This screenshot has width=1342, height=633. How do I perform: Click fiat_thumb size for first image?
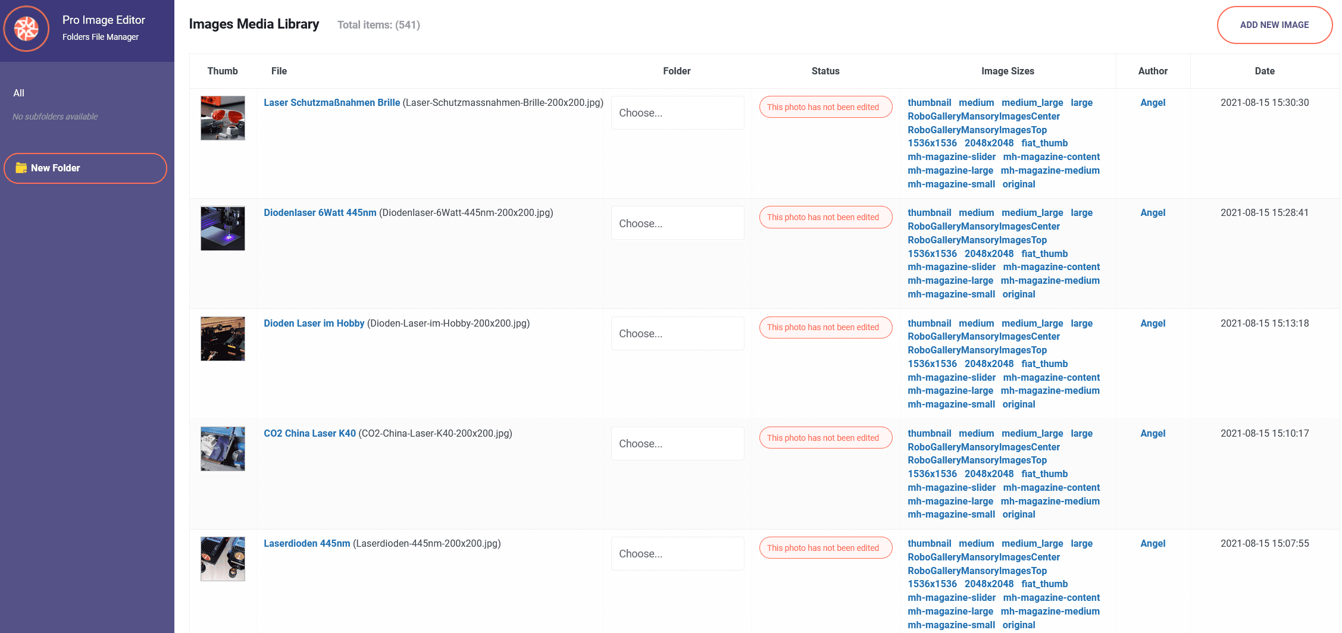point(1044,143)
